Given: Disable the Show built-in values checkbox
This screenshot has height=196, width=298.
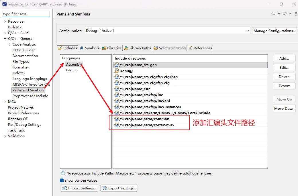Looking at the screenshot, I should click(61, 181).
